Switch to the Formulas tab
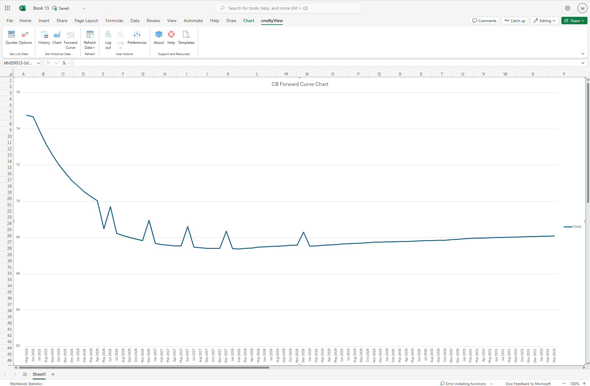 (x=114, y=21)
